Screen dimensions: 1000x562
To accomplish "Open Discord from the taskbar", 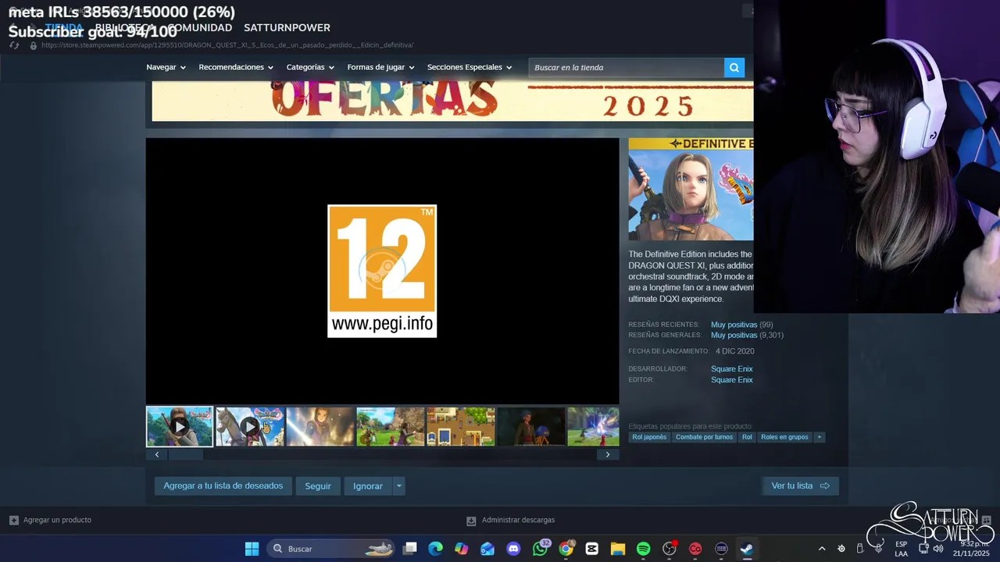I will click(513, 549).
